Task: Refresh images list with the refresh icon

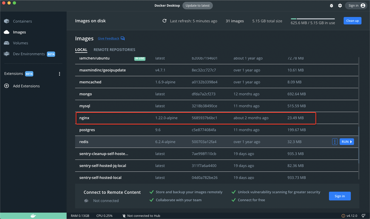Action: 165,21
